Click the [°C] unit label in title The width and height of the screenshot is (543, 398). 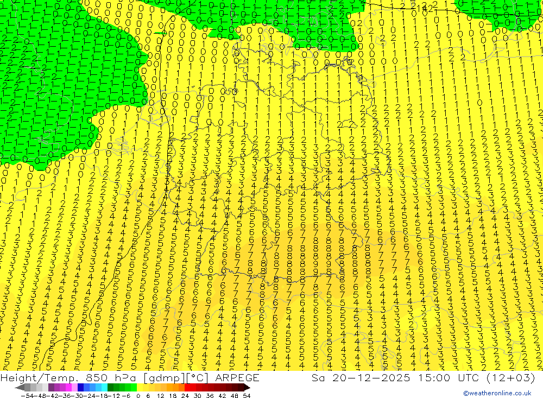coord(197,378)
